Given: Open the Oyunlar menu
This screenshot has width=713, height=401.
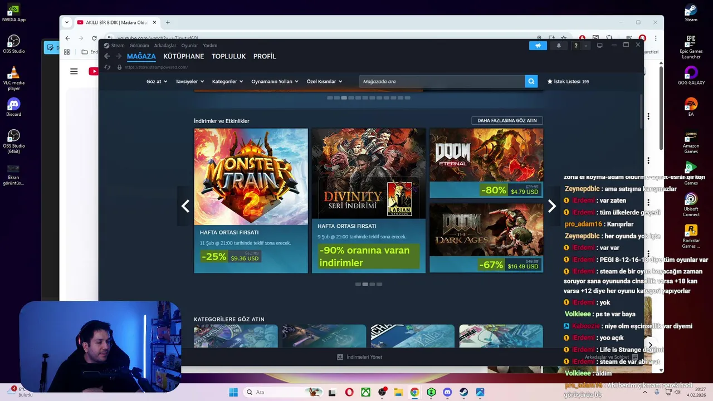Looking at the screenshot, I should tap(189, 46).
